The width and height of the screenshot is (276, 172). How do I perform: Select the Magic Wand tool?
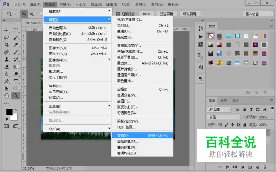pos(16,38)
